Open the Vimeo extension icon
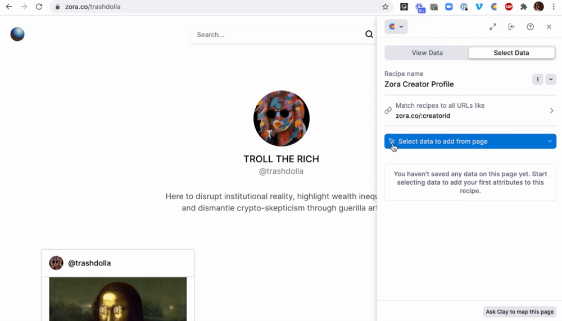 point(479,7)
